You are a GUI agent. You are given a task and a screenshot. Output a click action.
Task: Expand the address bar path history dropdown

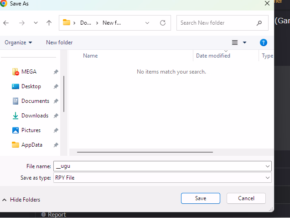(147, 23)
